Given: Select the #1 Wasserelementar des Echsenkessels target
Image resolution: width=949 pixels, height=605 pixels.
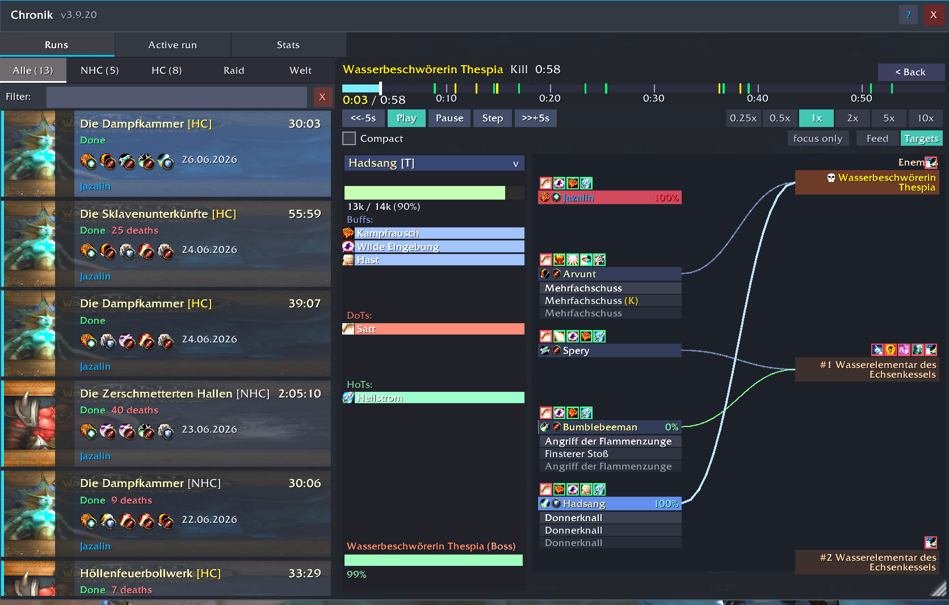Looking at the screenshot, I should click(867, 370).
